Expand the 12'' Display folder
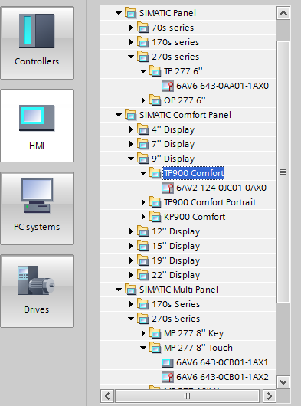301x406 pixels. tap(131, 231)
